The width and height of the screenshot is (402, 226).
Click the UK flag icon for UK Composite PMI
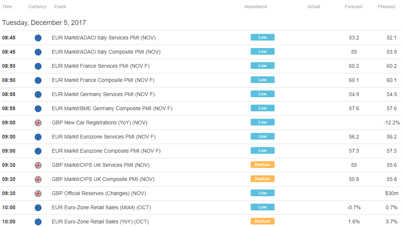click(x=38, y=179)
